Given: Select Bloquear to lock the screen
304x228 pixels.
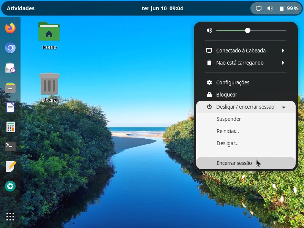Looking at the screenshot, I should click(246, 95).
